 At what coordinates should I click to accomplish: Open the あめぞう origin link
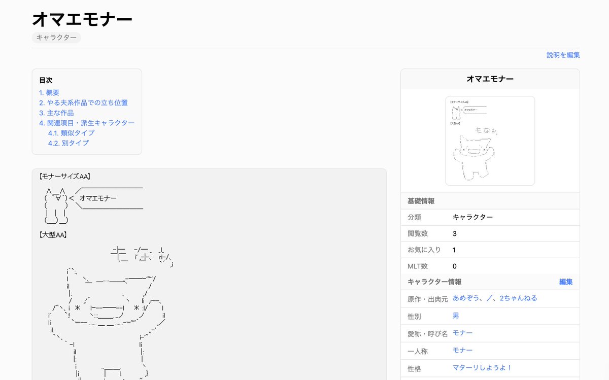(x=465, y=298)
